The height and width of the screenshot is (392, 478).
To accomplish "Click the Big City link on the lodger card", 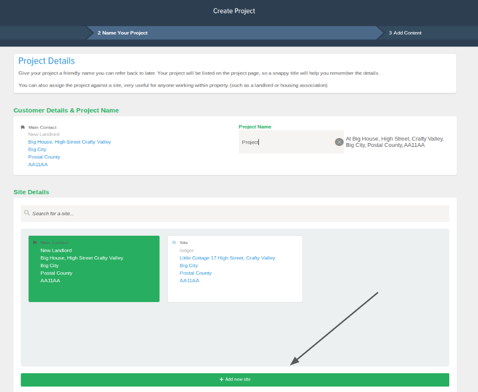I will (x=189, y=266).
